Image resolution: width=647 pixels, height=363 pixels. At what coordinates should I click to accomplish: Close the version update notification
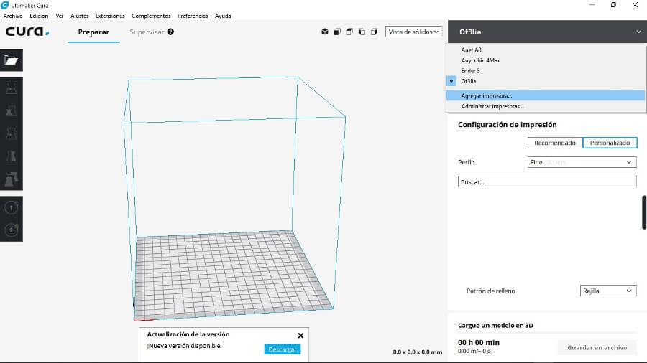[300, 335]
